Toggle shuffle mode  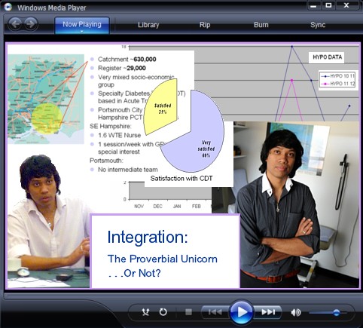pyautogui.click(x=145, y=312)
